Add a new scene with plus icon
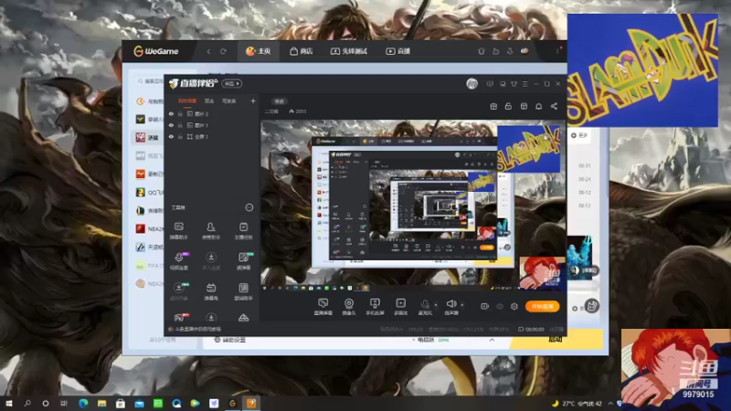731x411 pixels. tap(253, 100)
